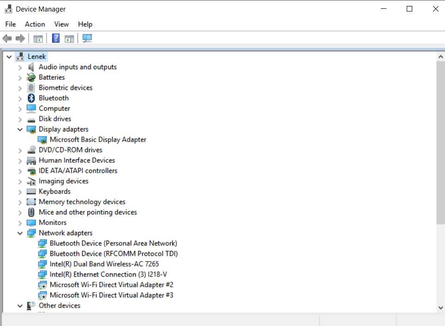Select Intel(R) Dual Band Wireless-AC 7265
Viewport: 445px width, 326px height.
pyautogui.click(x=104, y=264)
